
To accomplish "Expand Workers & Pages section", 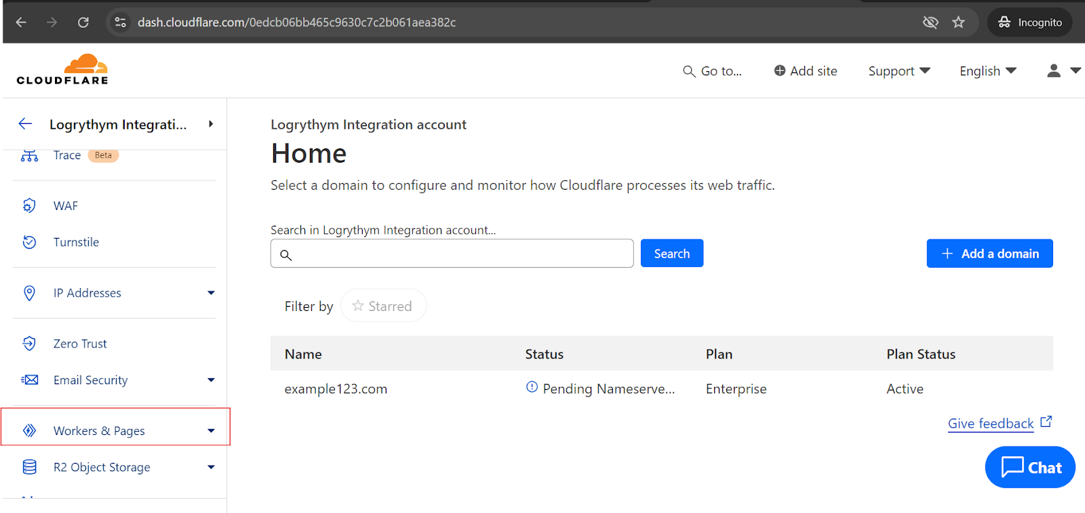I will [211, 431].
